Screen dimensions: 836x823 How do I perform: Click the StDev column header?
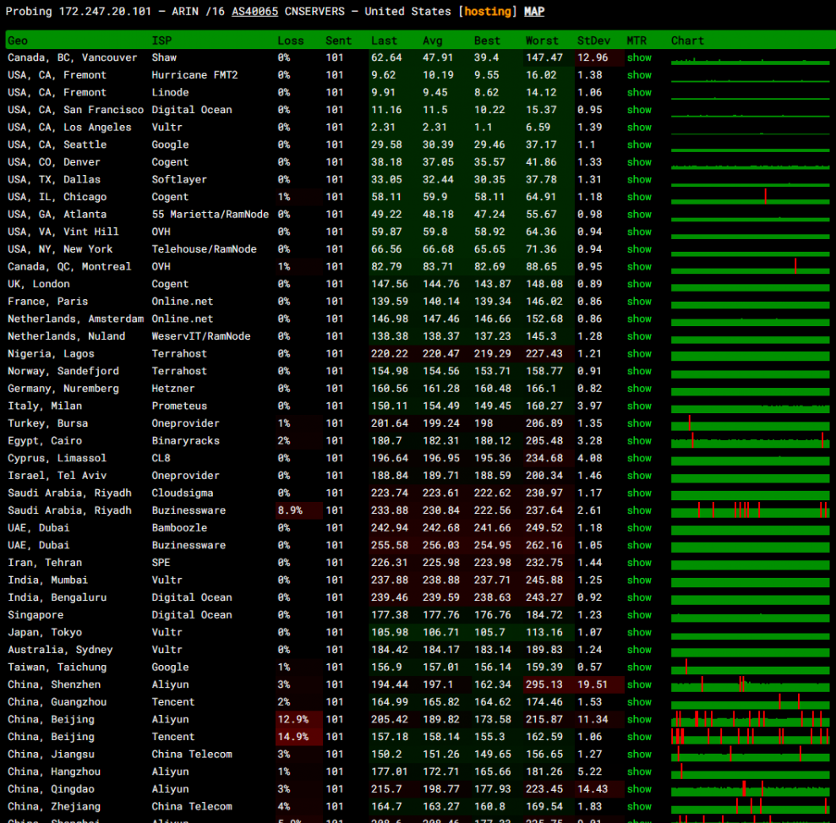(x=593, y=41)
